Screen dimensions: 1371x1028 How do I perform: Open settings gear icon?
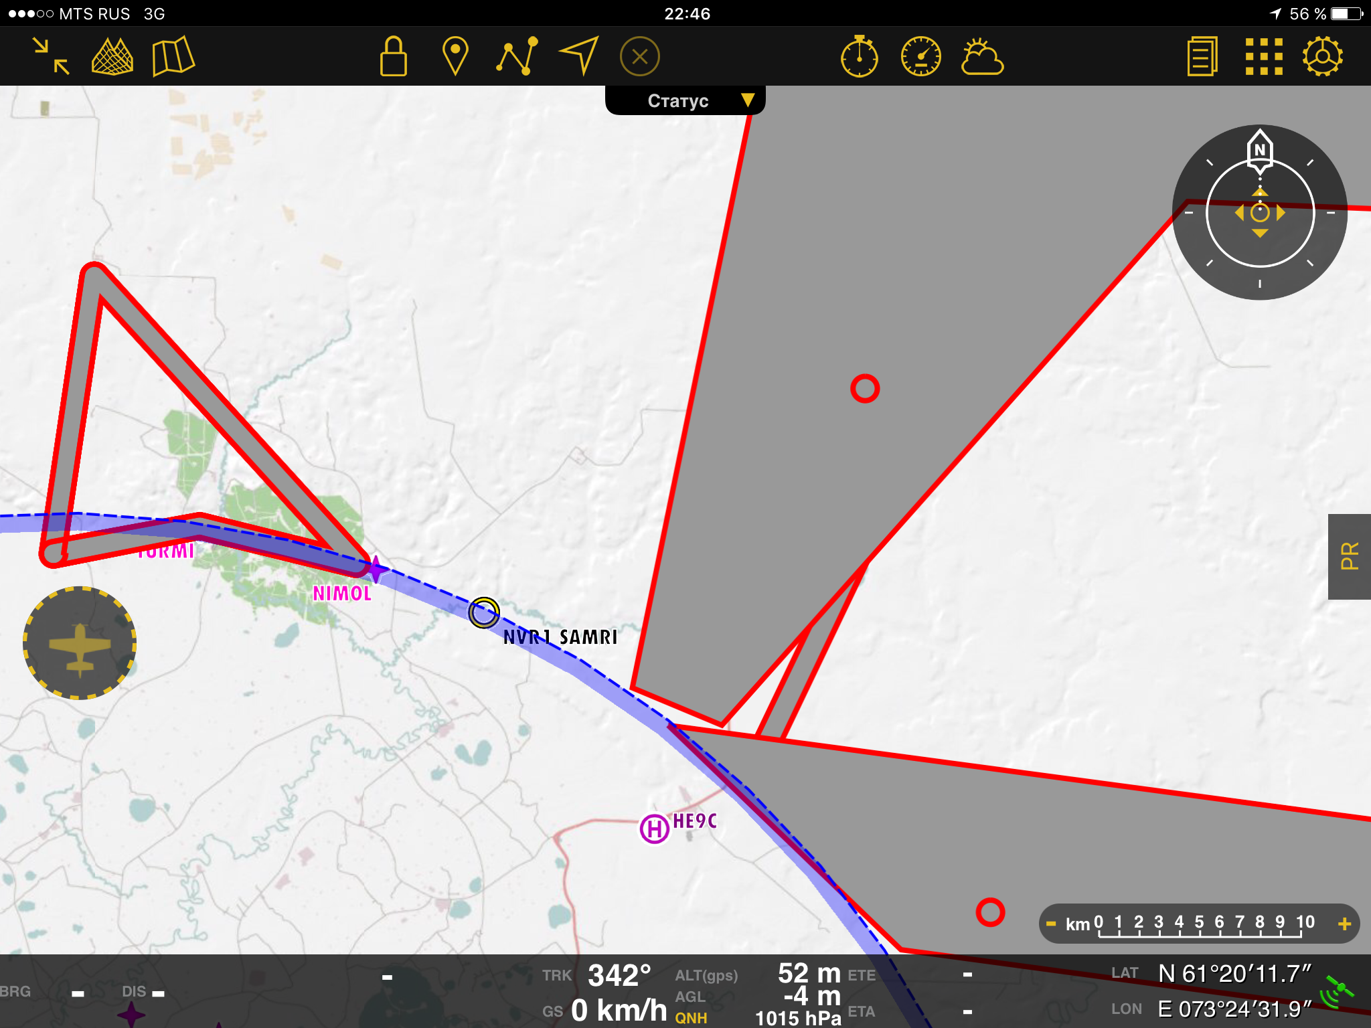[x=1323, y=56]
